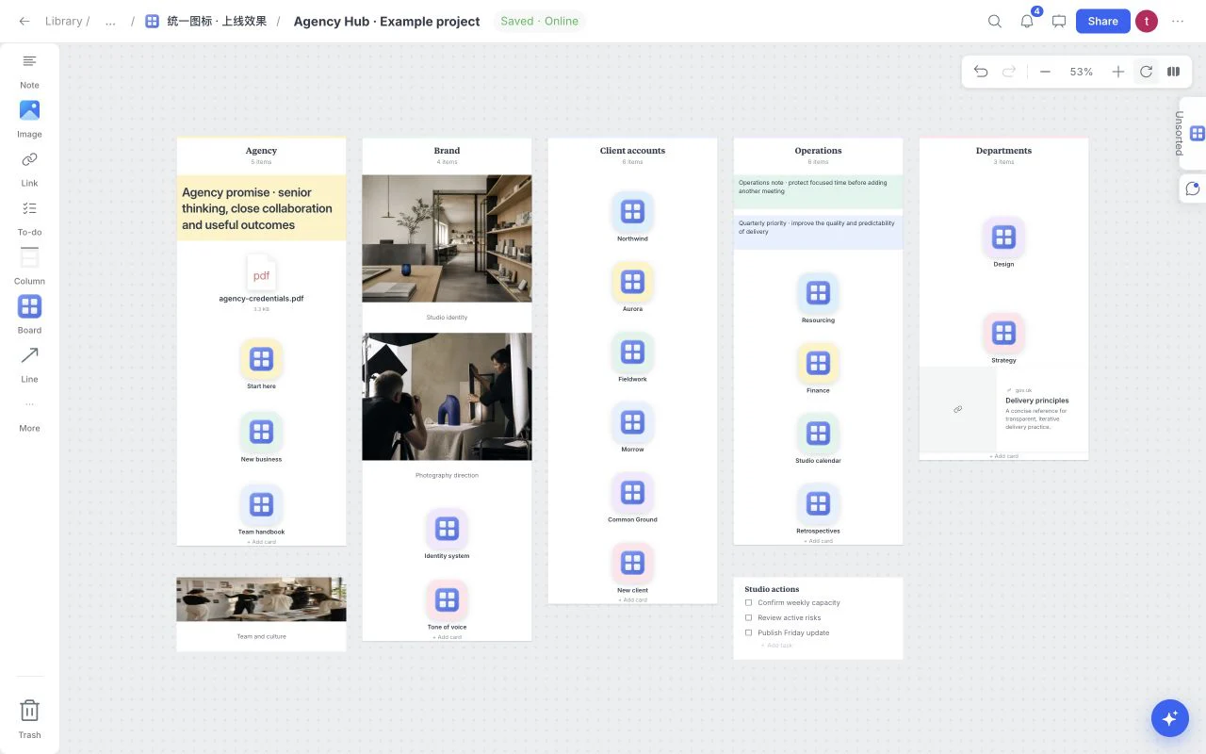The width and height of the screenshot is (1206, 754).
Task: Open the Northwind board card
Action: coord(632,216)
